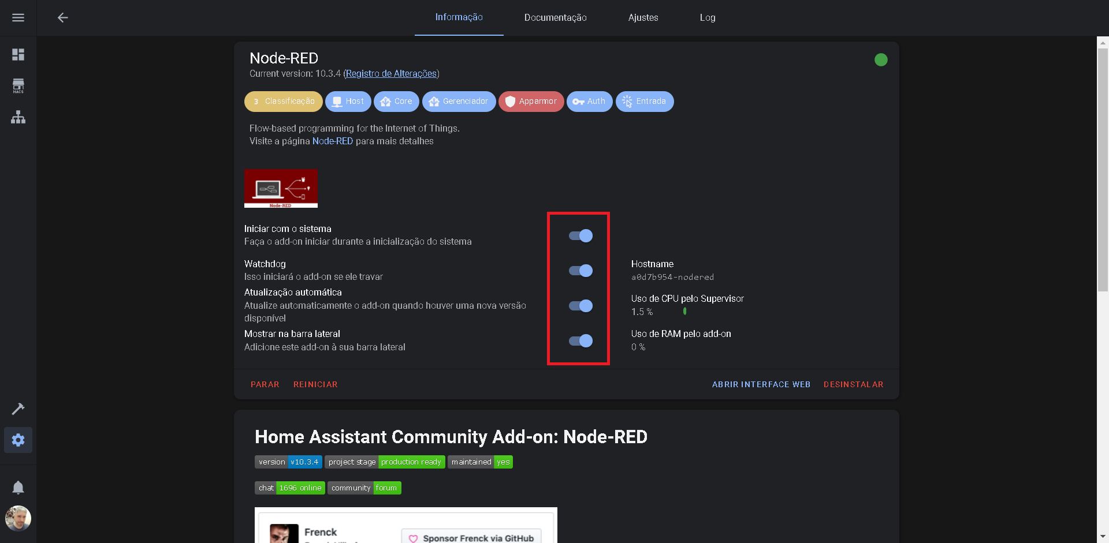Click the community forum badge

click(x=364, y=488)
